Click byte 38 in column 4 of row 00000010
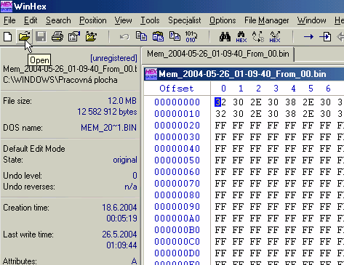Screen dimensions: 344x265 pos(290,114)
